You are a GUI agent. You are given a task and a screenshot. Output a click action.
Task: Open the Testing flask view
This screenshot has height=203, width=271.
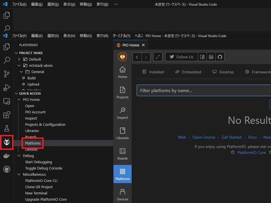[x=7, y=128]
